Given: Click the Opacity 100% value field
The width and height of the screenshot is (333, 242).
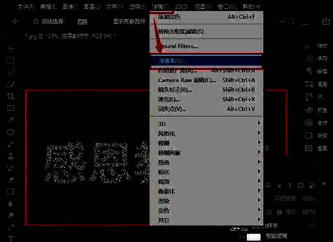Looking at the screenshot, I should [308, 199].
